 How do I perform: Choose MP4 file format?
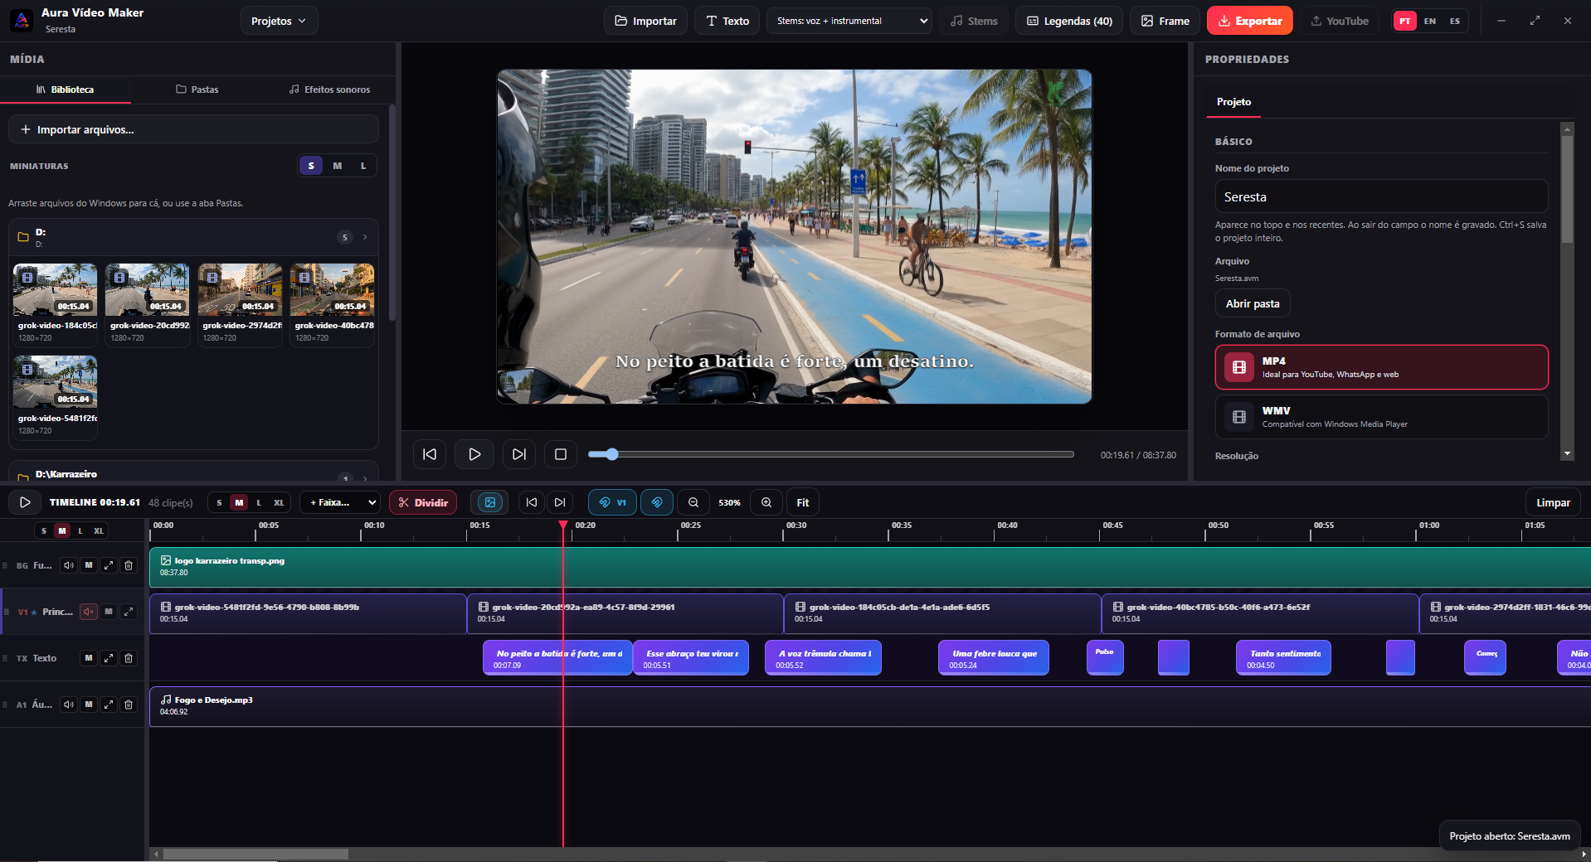point(1381,367)
